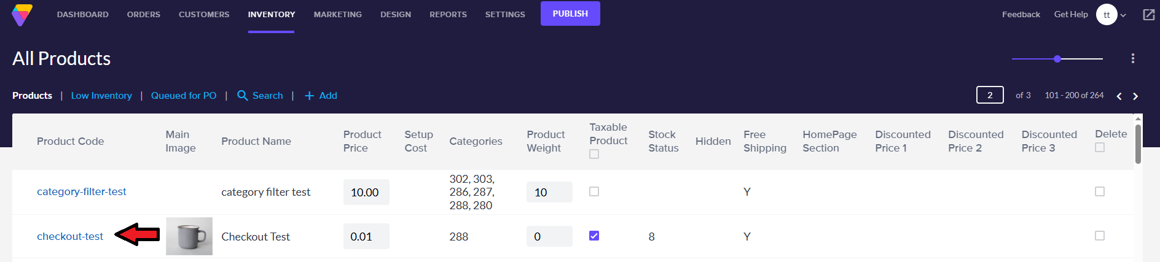
Task: Open the three-dot options menu
Action: pos(1132,58)
